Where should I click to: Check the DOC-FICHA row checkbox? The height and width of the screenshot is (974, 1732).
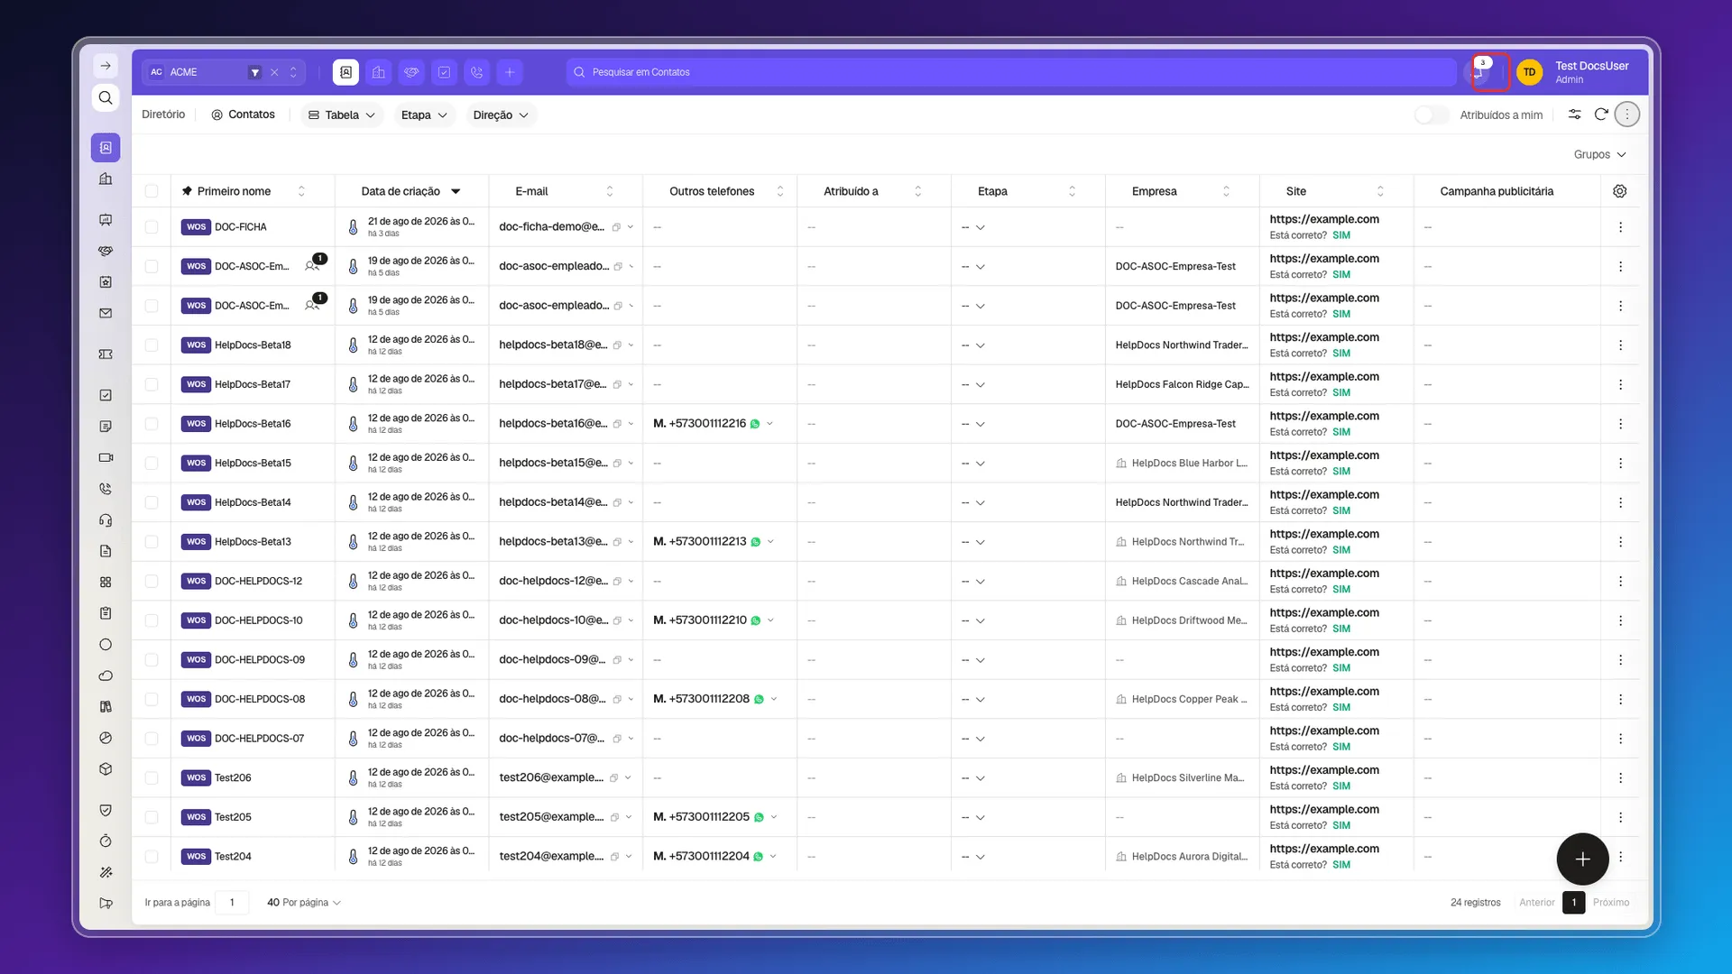[152, 227]
